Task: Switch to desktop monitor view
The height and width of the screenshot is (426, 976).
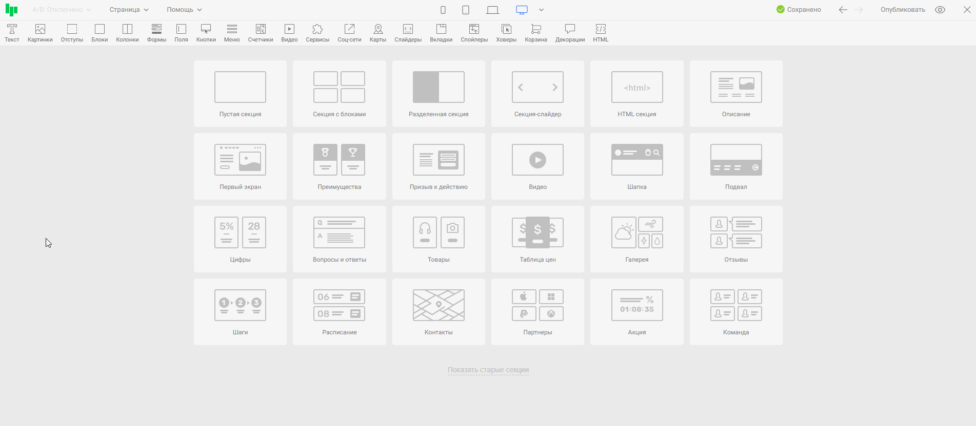Action: (x=522, y=10)
